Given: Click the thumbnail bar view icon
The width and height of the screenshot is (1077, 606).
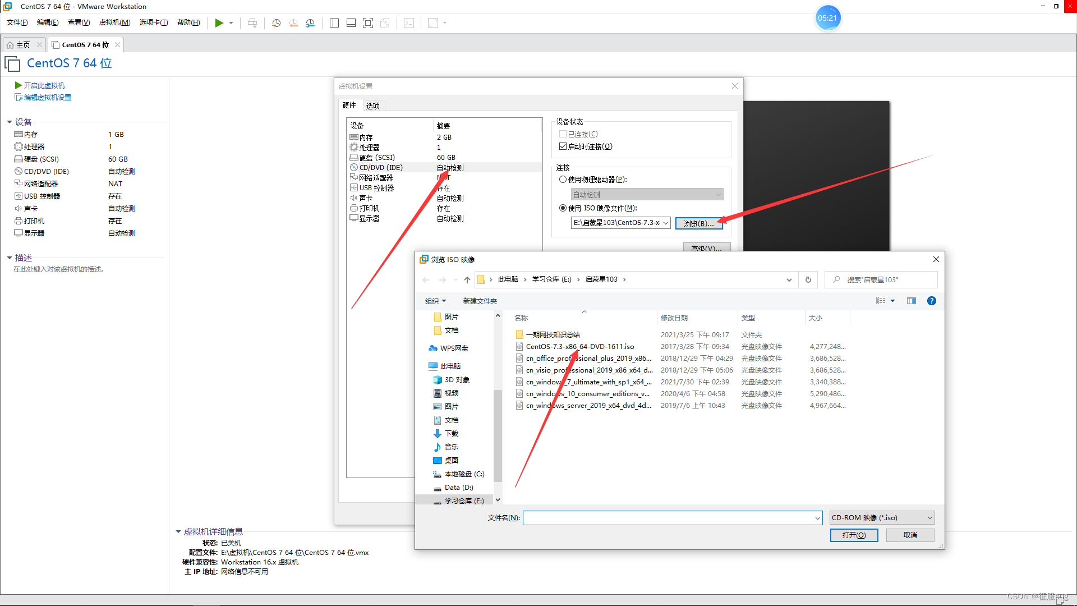Looking at the screenshot, I should click(351, 23).
